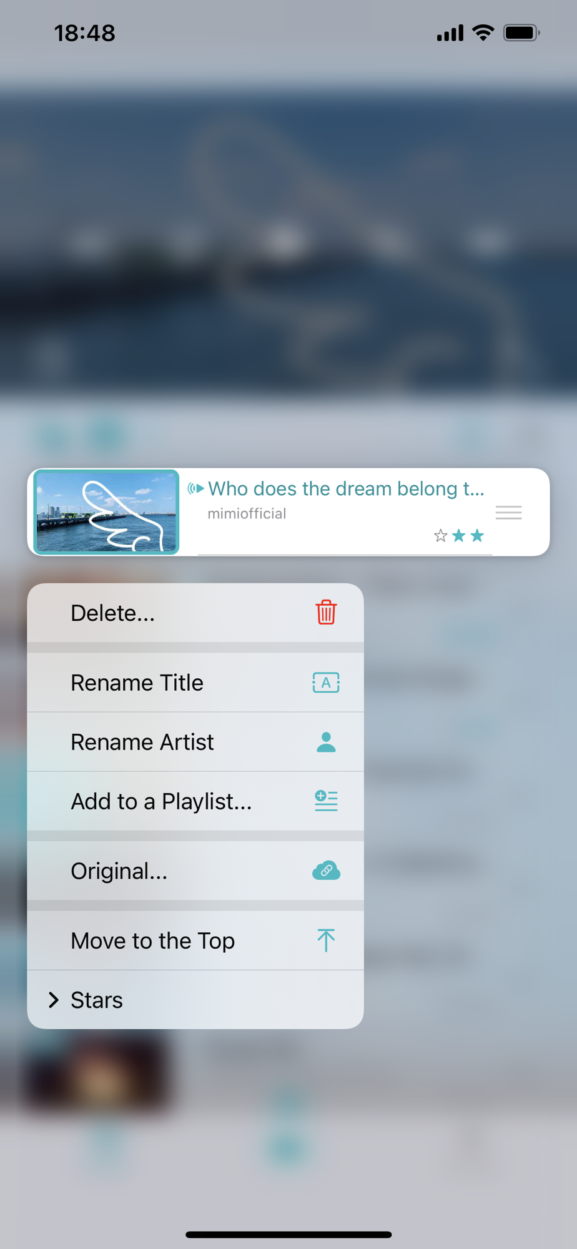This screenshot has height=1249, width=577.
Task: Click the Rename Title text-box icon
Action: (x=326, y=683)
